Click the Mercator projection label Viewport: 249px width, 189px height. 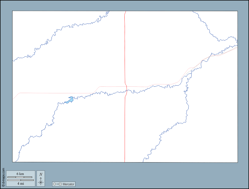(x=69, y=184)
